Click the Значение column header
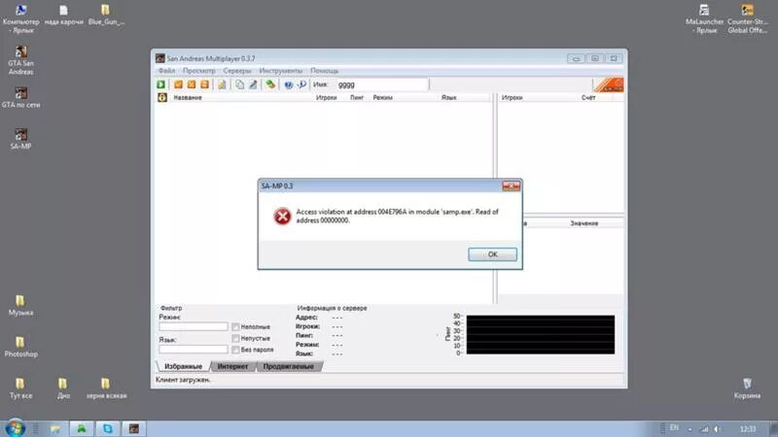The height and width of the screenshot is (437, 778). 584,223
